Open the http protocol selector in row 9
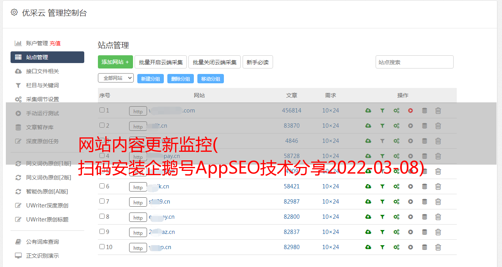Image resolution: width=502 pixels, height=267 pixels. [138, 232]
